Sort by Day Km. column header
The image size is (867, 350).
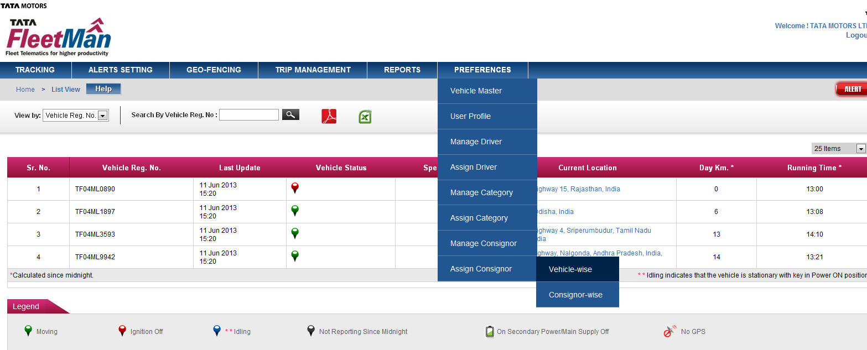(x=717, y=168)
